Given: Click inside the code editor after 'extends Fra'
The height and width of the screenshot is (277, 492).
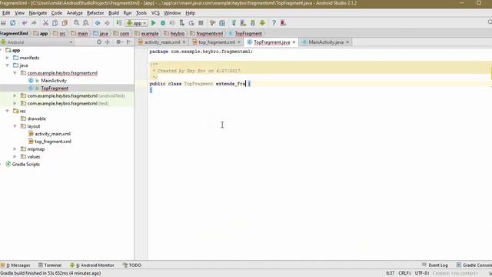Looking at the screenshot, I should tap(246, 84).
